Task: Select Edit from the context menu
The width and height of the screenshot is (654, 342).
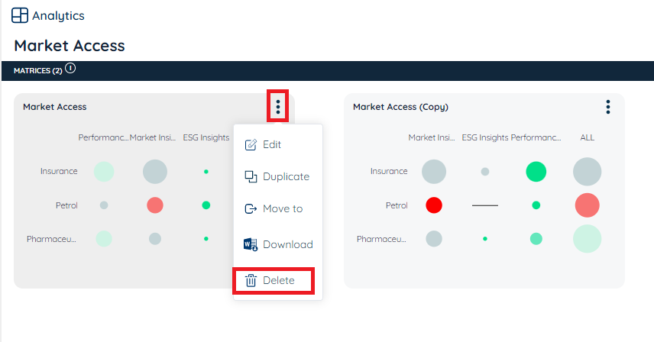Action: [272, 144]
